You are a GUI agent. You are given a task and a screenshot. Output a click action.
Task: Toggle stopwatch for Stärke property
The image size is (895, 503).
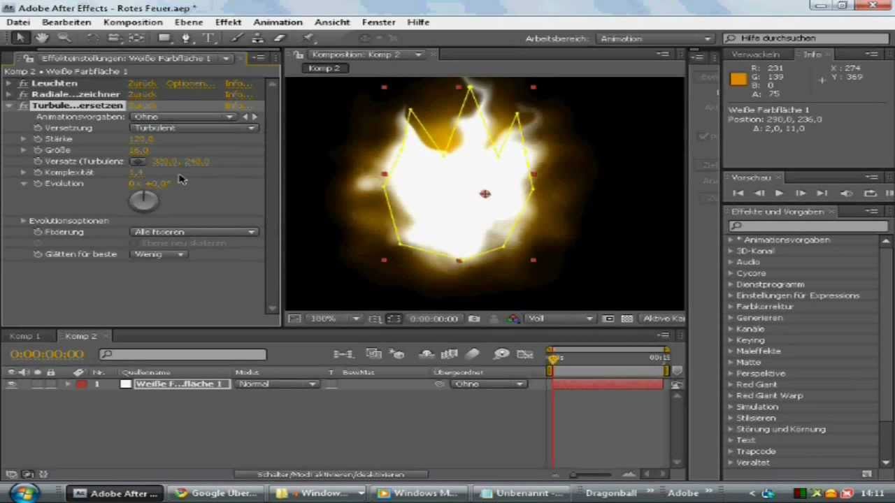point(38,139)
